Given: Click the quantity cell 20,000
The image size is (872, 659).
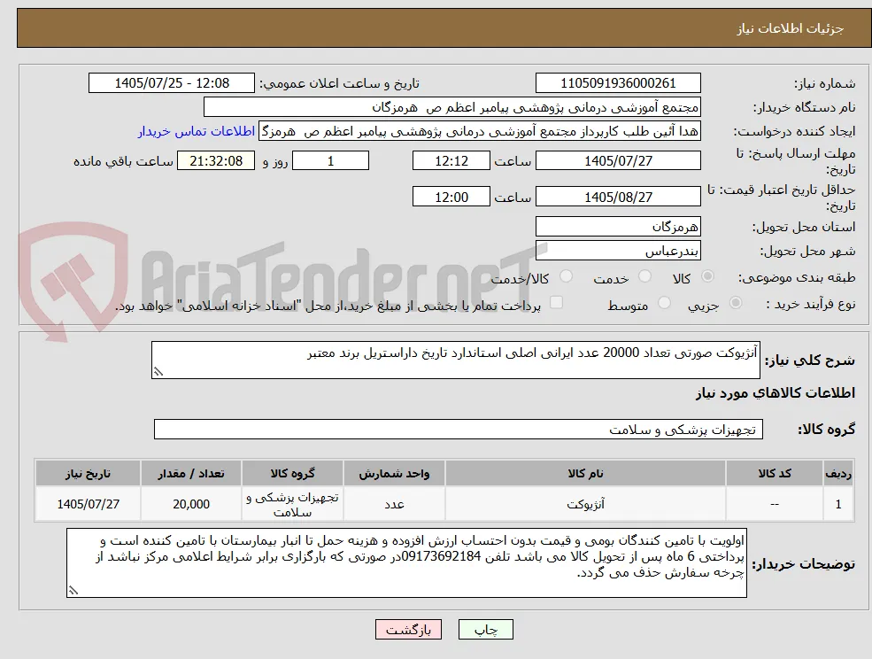Looking at the screenshot, I should (x=190, y=504).
